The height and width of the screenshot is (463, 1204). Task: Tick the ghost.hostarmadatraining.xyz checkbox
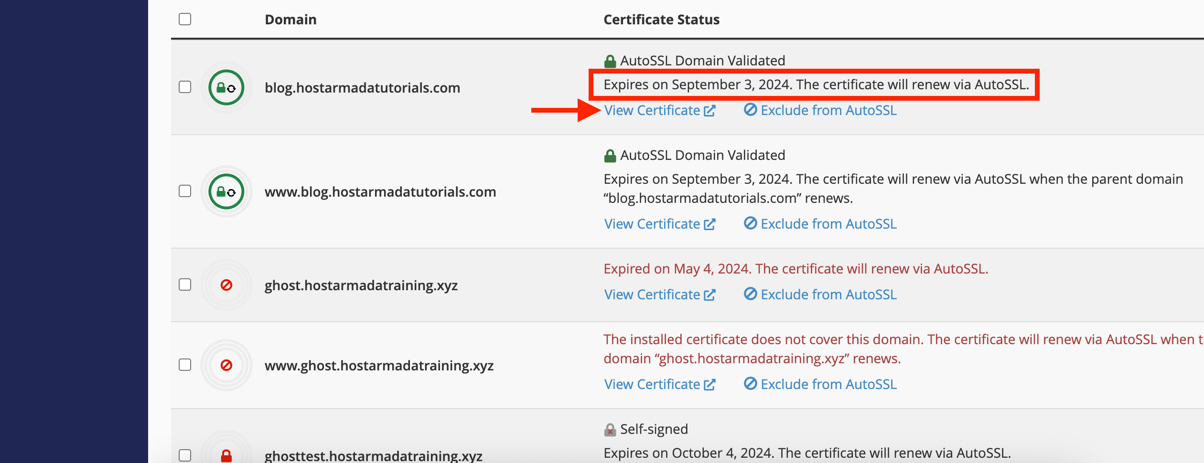tap(185, 284)
